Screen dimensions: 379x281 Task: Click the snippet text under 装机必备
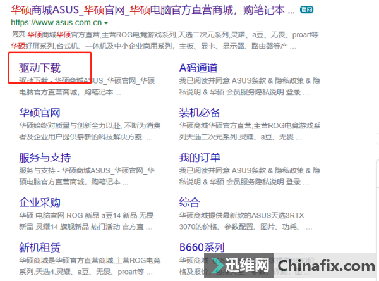(250, 132)
